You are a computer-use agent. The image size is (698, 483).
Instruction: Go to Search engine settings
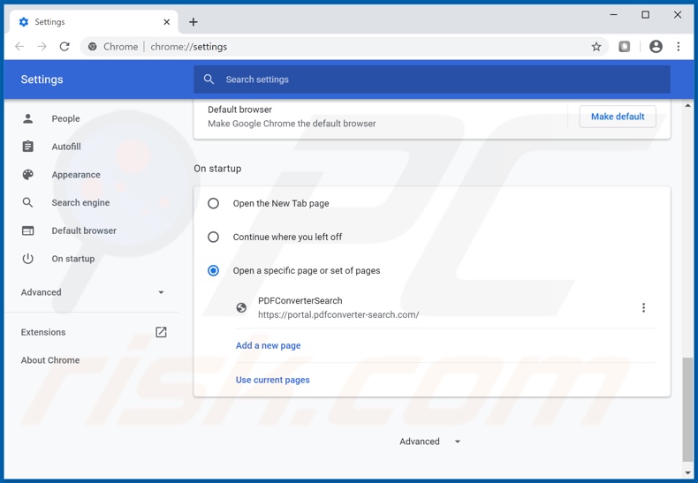point(80,203)
